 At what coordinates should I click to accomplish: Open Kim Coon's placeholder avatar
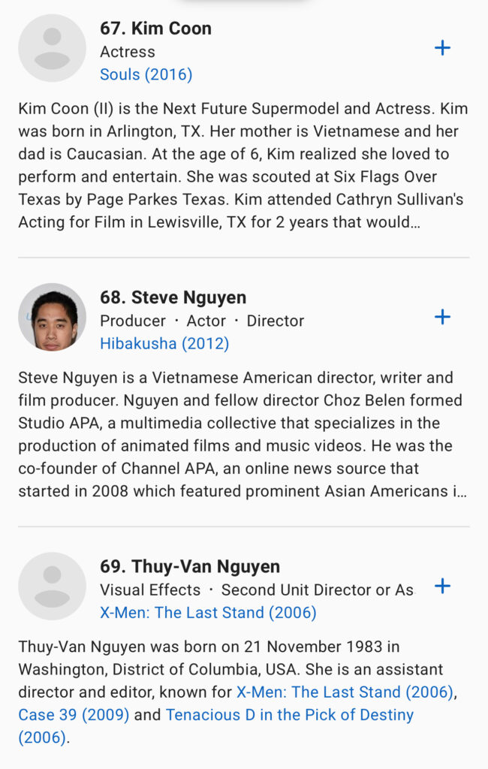(x=53, y=48)
